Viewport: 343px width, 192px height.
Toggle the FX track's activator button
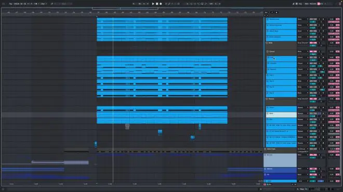pos(313,174)
